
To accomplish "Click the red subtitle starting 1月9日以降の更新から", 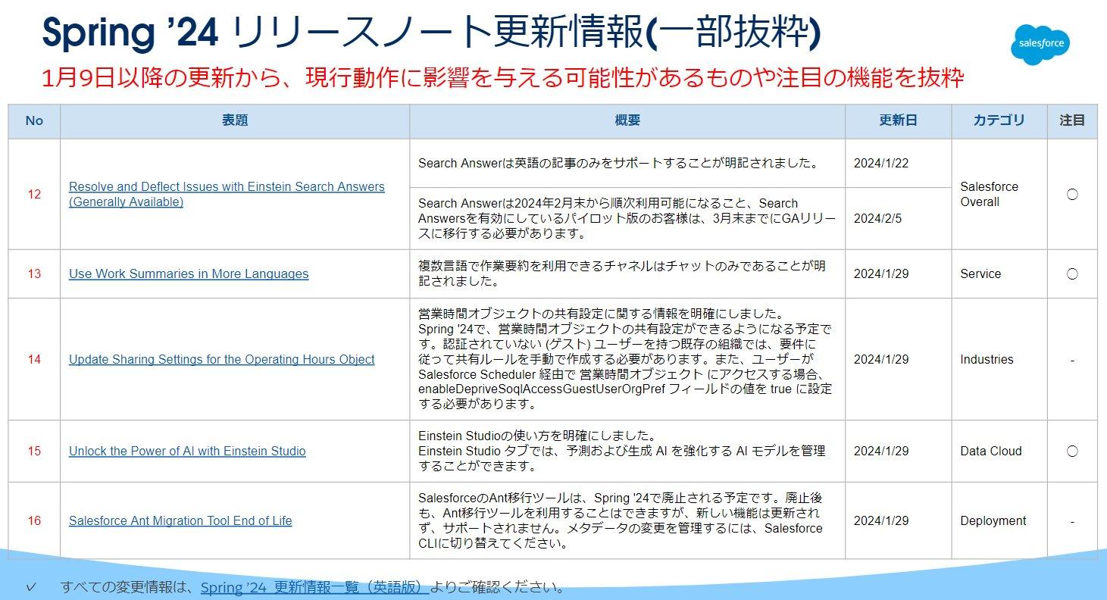I will (x=503, y=77).
